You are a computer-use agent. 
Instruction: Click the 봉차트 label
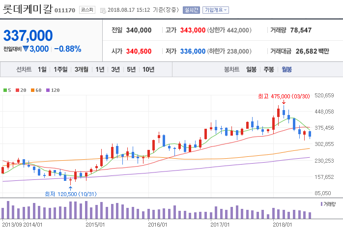click(231, 69)
